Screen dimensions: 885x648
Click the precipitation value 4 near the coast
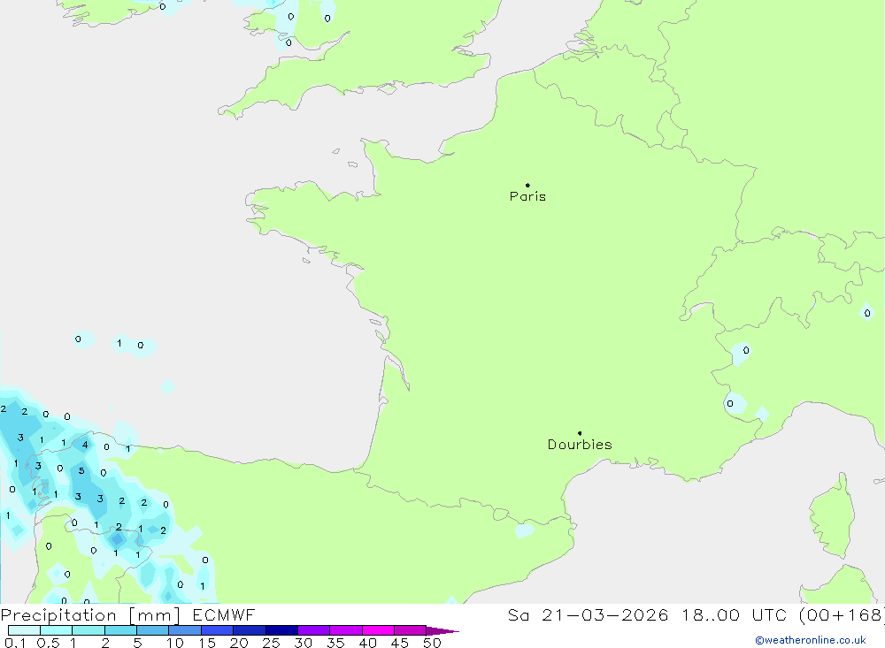click(x=85, y=445)
